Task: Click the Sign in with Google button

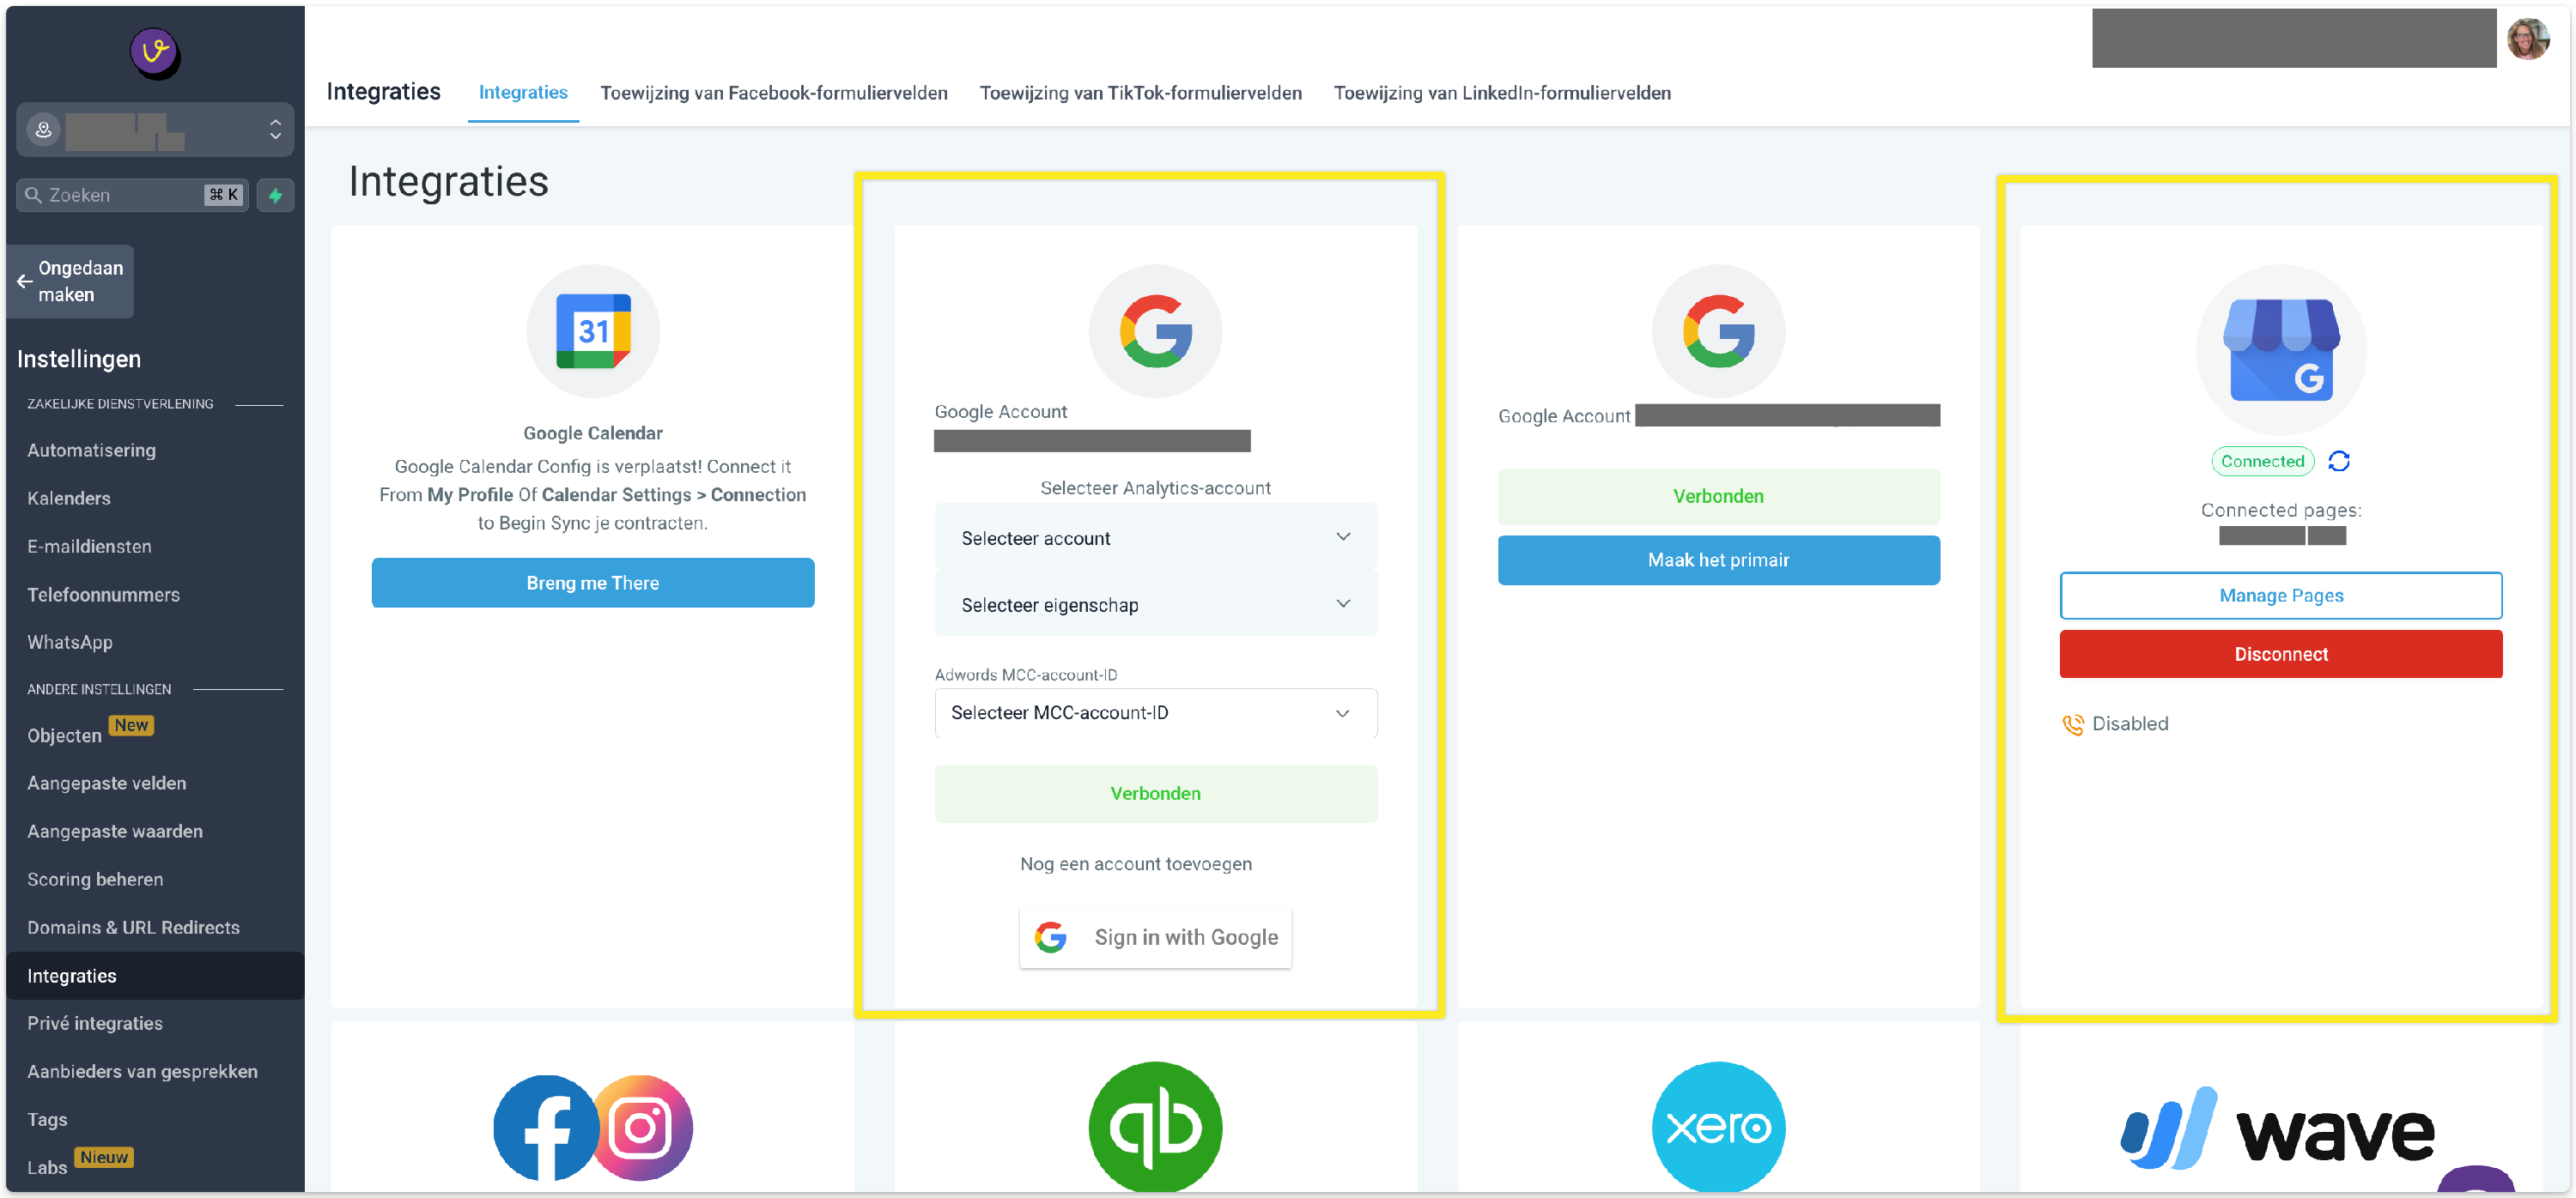Action: pyautogui.click(x=1155, y=936)
